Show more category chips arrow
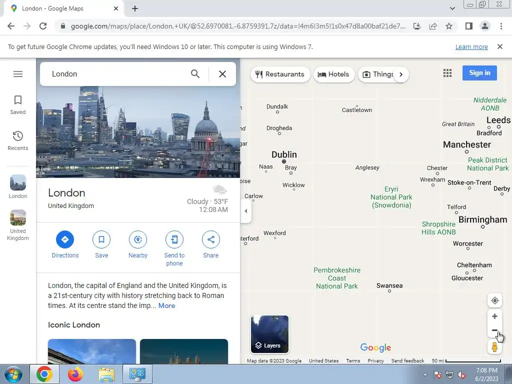 point(401,74)
